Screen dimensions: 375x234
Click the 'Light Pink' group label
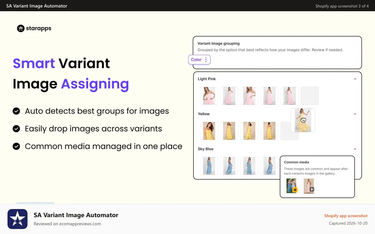(207, 79)
